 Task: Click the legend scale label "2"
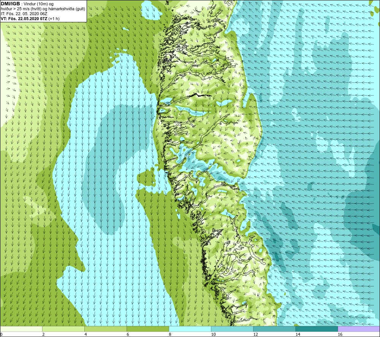coord(43,334)
